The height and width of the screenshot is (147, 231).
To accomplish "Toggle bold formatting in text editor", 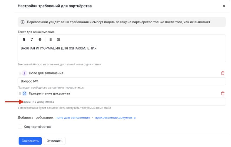I will click(x=24, y=39).
